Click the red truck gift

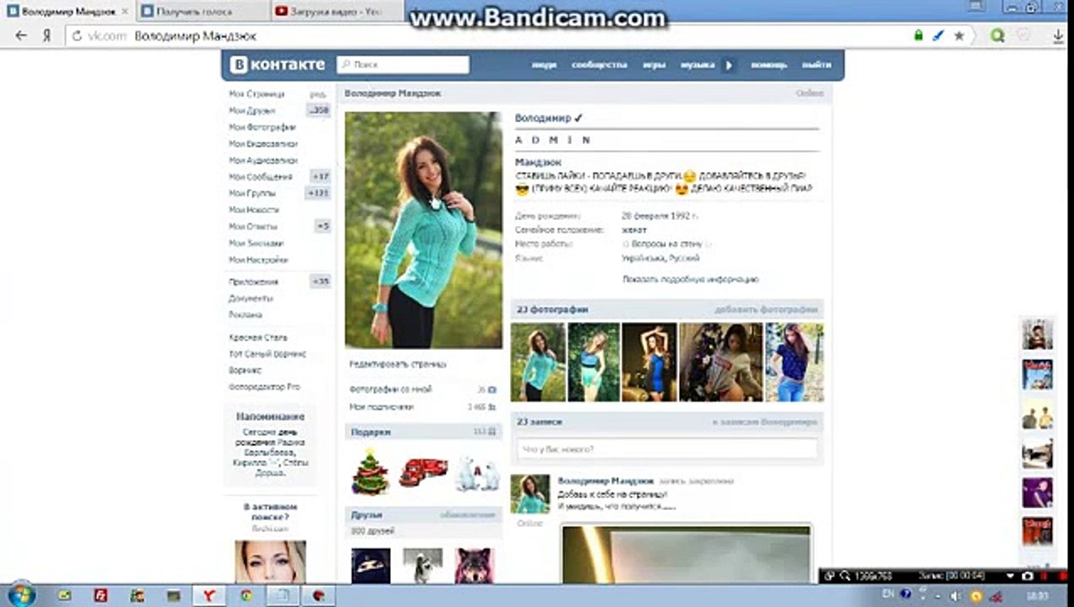click(422, 472)
